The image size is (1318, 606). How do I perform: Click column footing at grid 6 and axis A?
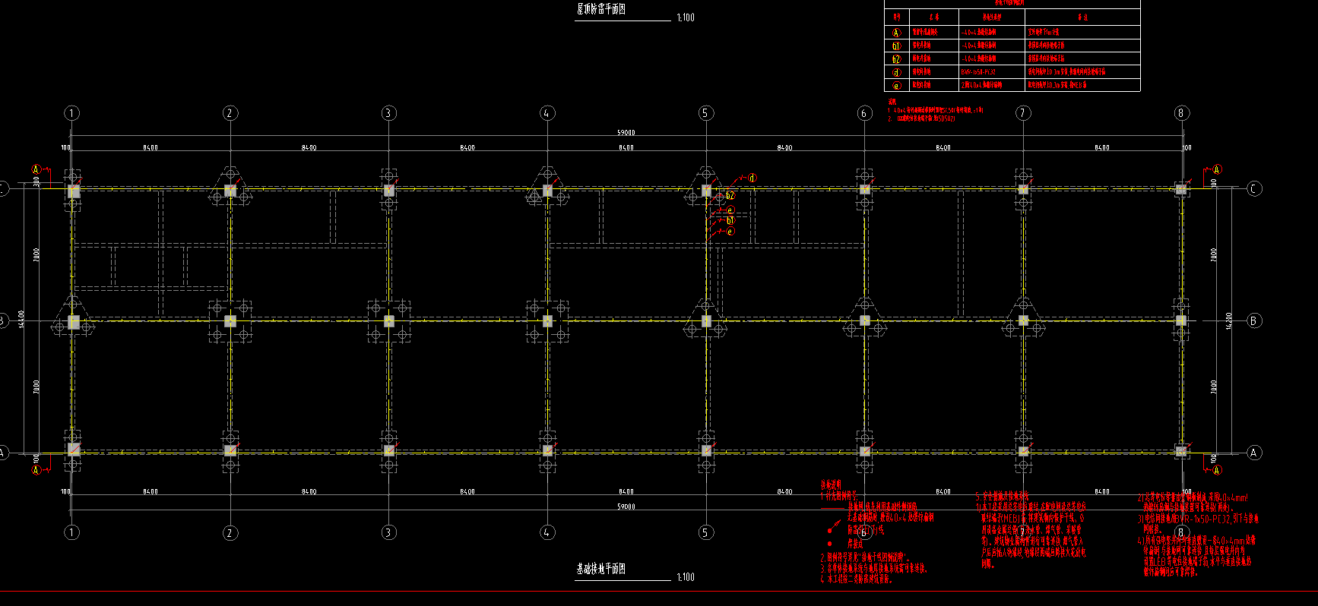point(864,451)
